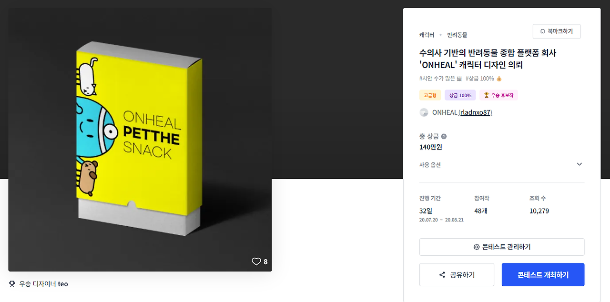Click the purple 상금 100% badge
This screenshot has height=302, width=610.
(460, 95)
